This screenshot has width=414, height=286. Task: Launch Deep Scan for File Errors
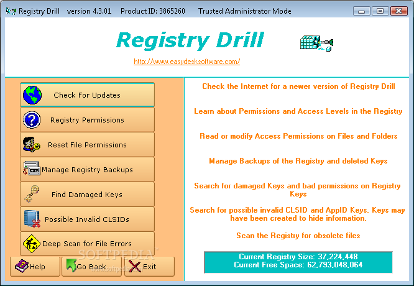pyautogui.click(x=88, y=244)
